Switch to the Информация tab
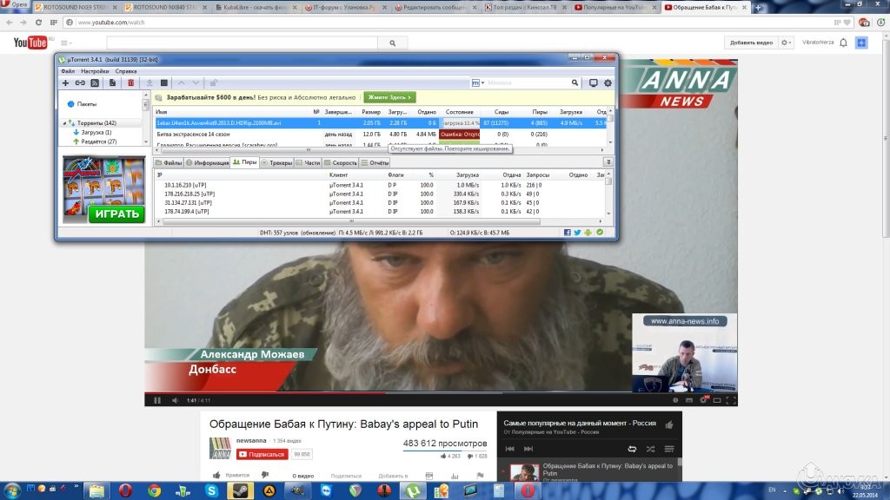This screenshot has height=500, width=890. (x=207, y=162)
